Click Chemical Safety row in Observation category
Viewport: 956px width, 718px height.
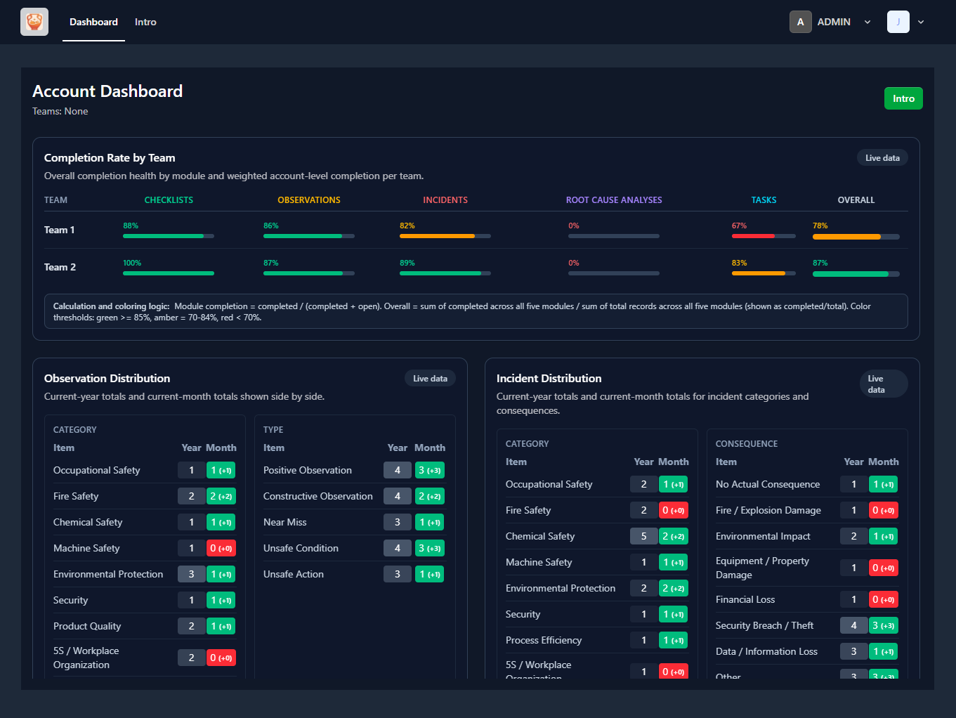pos(145,522)
